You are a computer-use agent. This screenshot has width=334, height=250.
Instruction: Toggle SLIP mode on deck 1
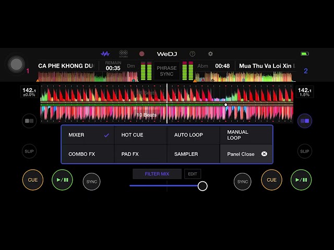(29, 151)
